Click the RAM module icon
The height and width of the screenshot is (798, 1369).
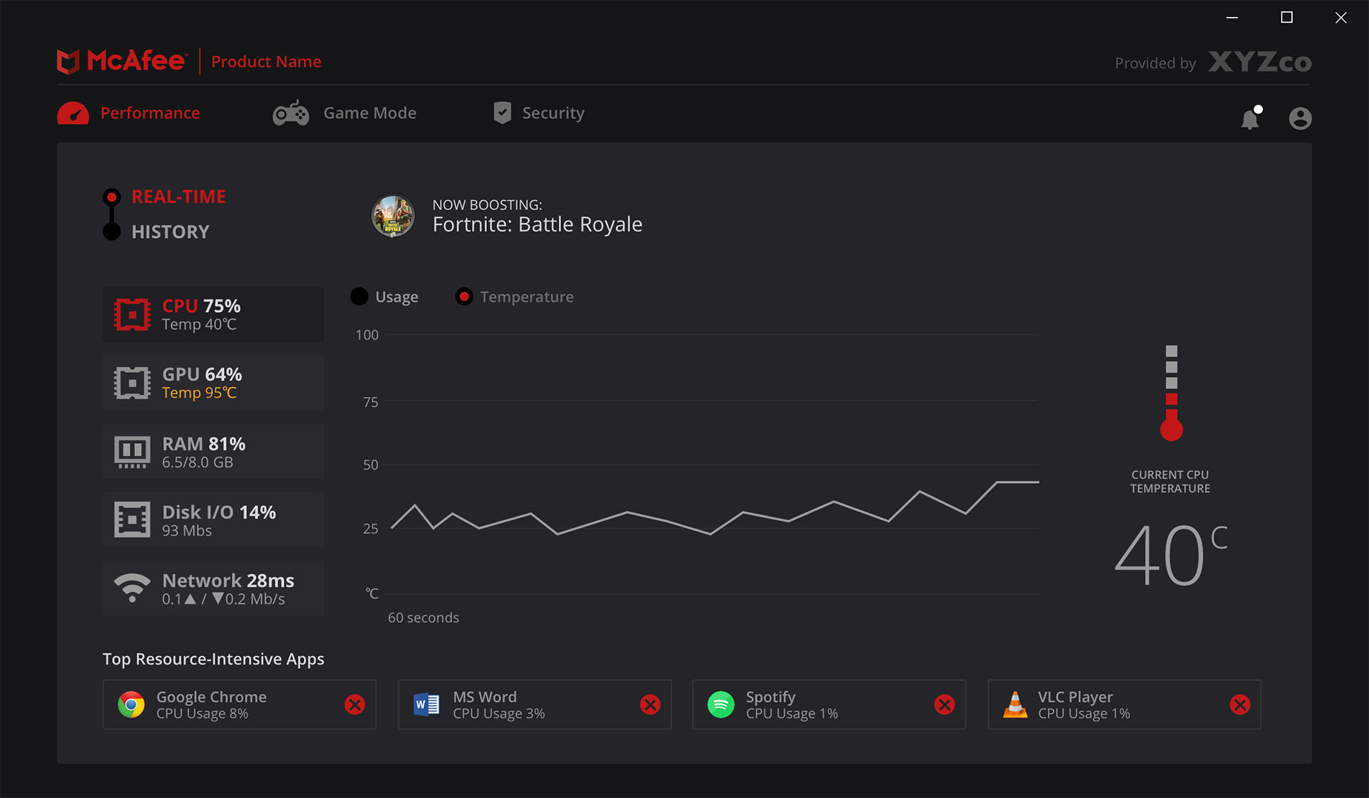(x=132, y=452)
